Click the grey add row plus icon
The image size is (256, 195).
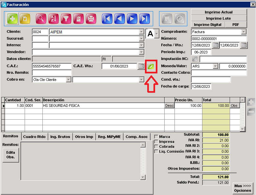251,102
